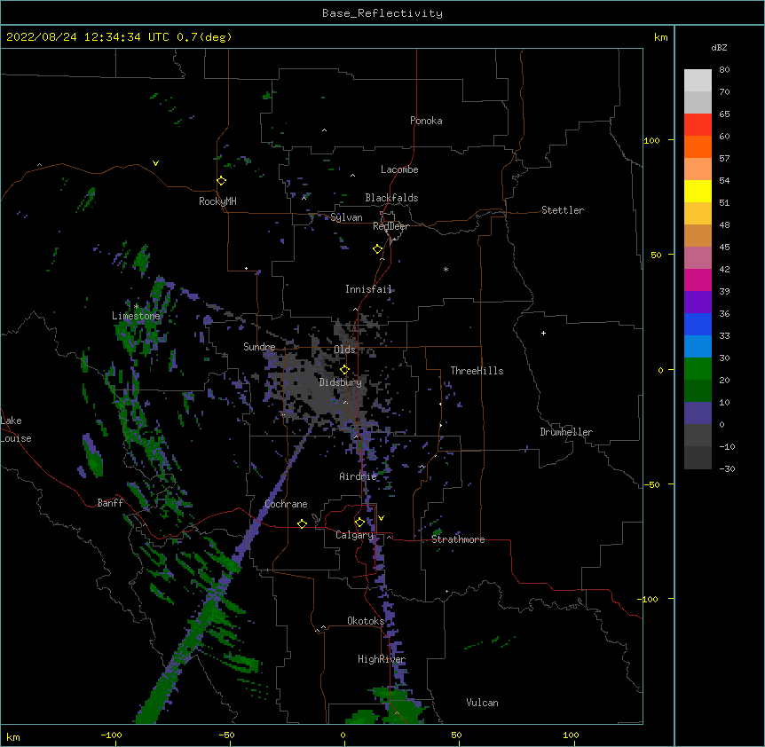This screenshot has width=765, height=747.
Task: Click the yellow V marker northwest of RockyMH
Action: 155,163
